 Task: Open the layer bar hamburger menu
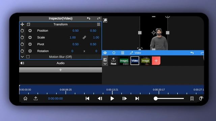123,53
